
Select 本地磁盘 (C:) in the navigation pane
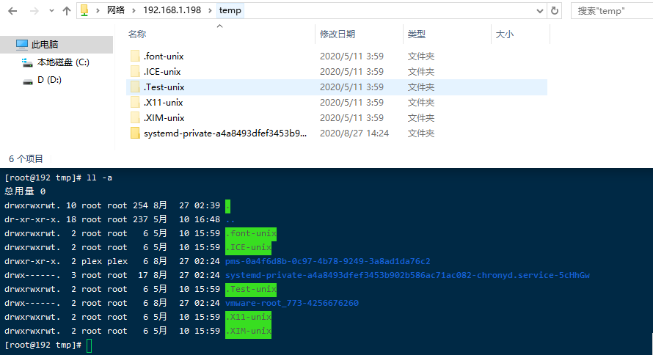(63, 62)
